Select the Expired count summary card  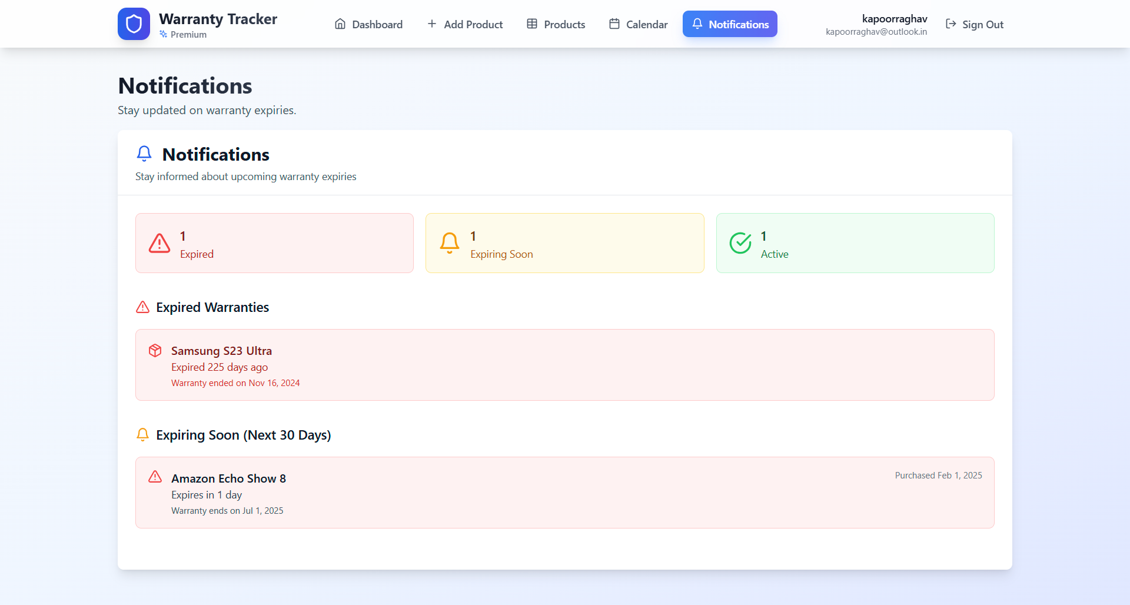pos(275,243)
